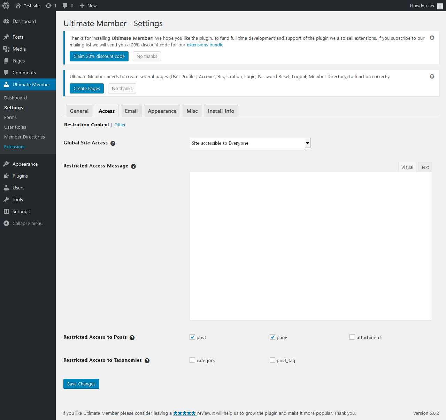Dismiss the create pages notice
Screen dimensions: 446x420
[432, 76]
